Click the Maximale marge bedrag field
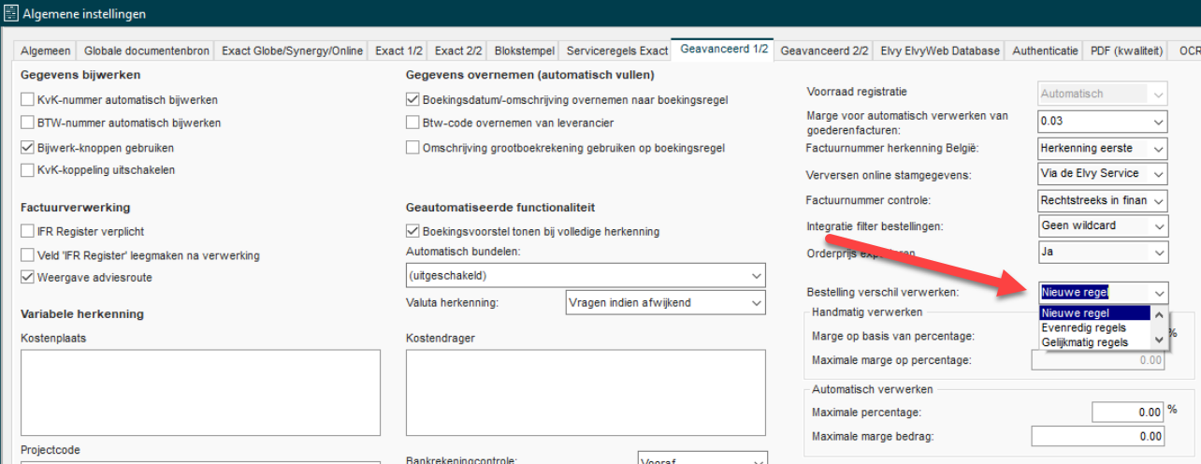This screenshot has width=1201, height=464. [1098, 437]
